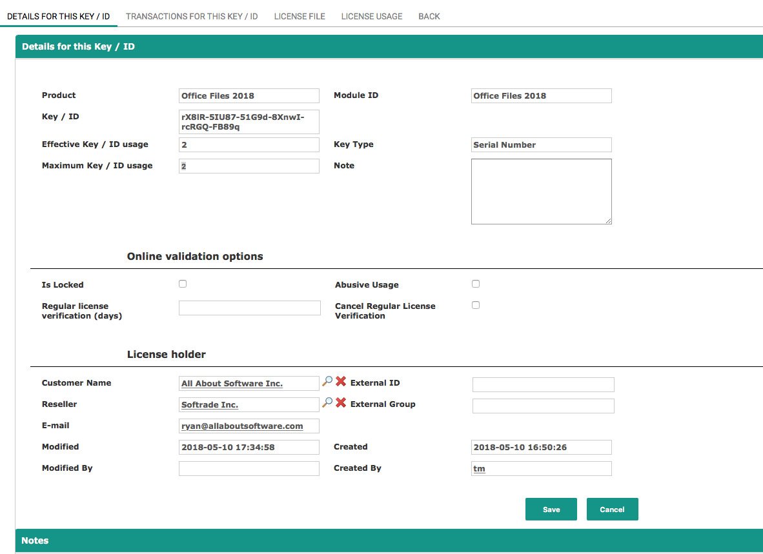Screen dimensions: 763x554
Task: Select the Back tab
Action: [429, 16]
